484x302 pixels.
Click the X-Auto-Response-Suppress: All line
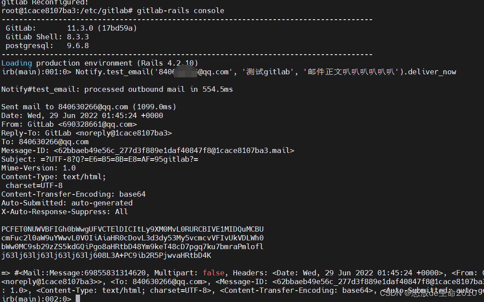point(65,212)
